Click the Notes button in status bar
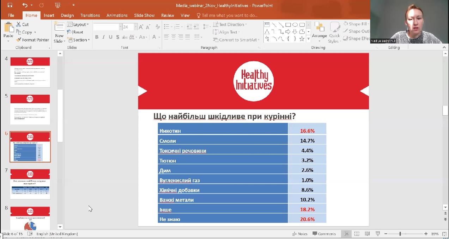Viewport: 449px width, 239px height. (300, 234)
